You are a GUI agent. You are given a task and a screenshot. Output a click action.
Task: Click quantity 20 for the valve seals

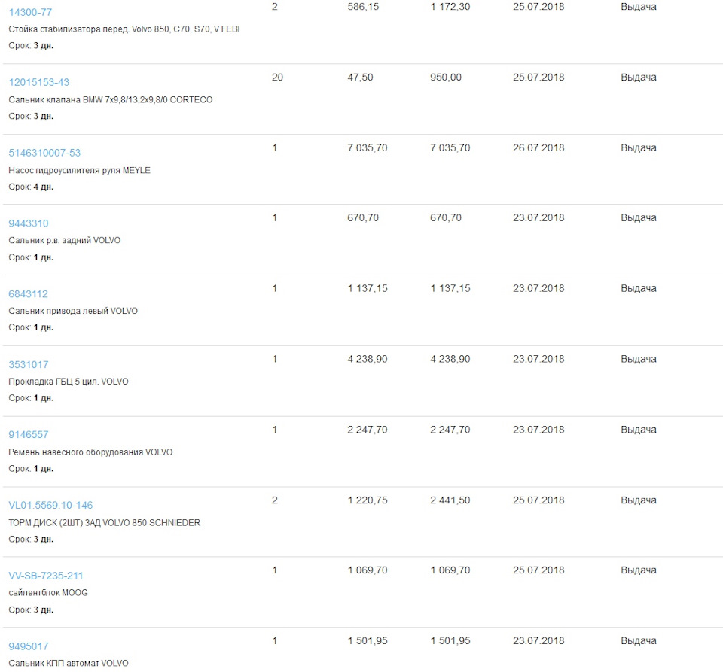(x=277, y=78)
